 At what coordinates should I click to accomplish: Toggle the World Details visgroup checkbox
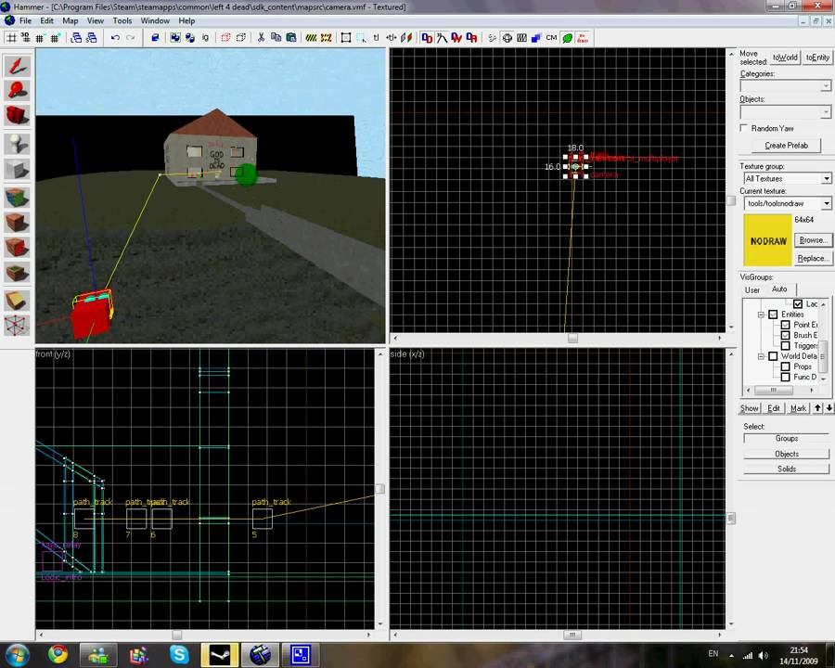773,356
